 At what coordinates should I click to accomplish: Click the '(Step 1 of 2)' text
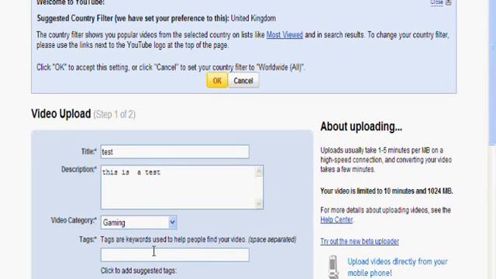pos(114,114)
